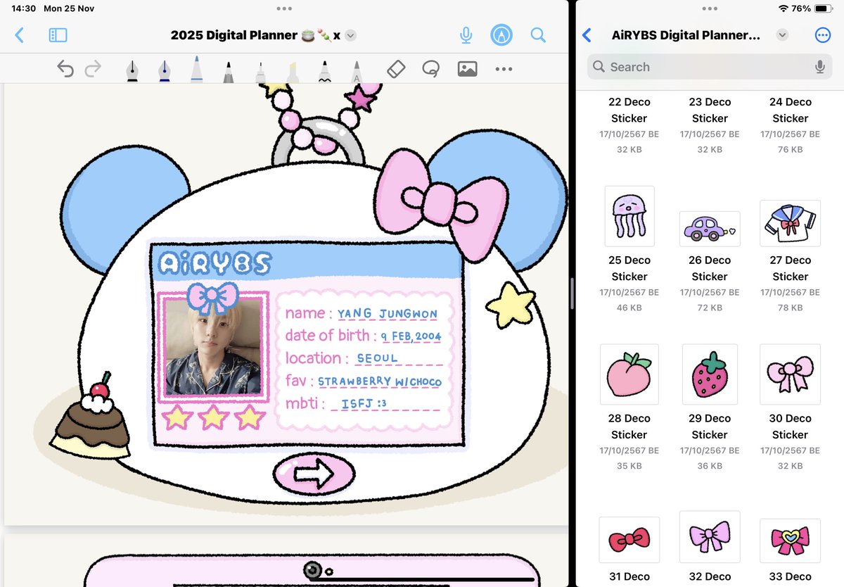Select the blue ink pen tool
This screenshot has height=587, width=844.
coord(164,70)
